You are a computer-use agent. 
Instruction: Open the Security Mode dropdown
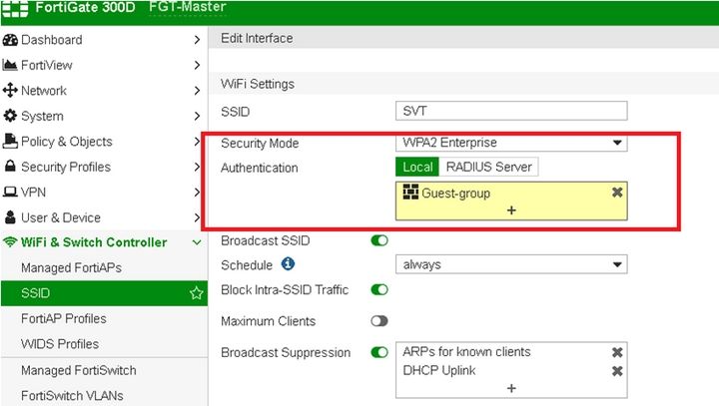(511, 143)
